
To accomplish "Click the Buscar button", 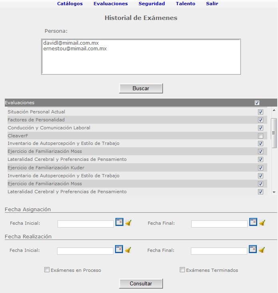I will point(141,88).
